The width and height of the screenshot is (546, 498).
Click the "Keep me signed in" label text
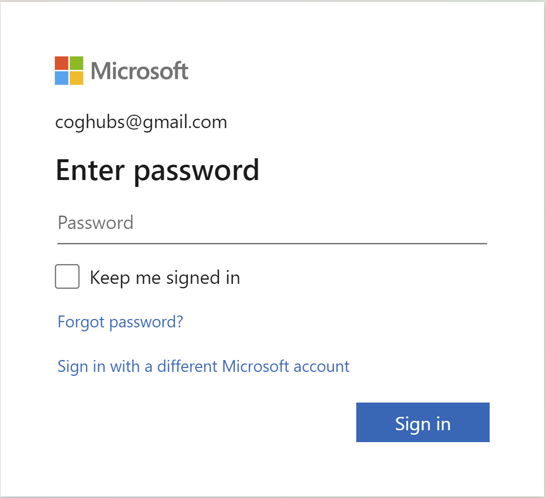click(x=165, y=277)
